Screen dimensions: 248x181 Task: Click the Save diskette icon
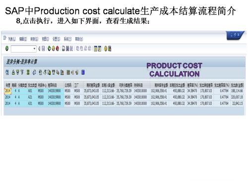[43, 49]
